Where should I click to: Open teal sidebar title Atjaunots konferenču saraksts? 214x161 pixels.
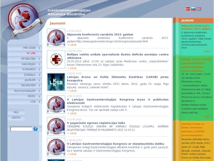[x=196, y=27]
